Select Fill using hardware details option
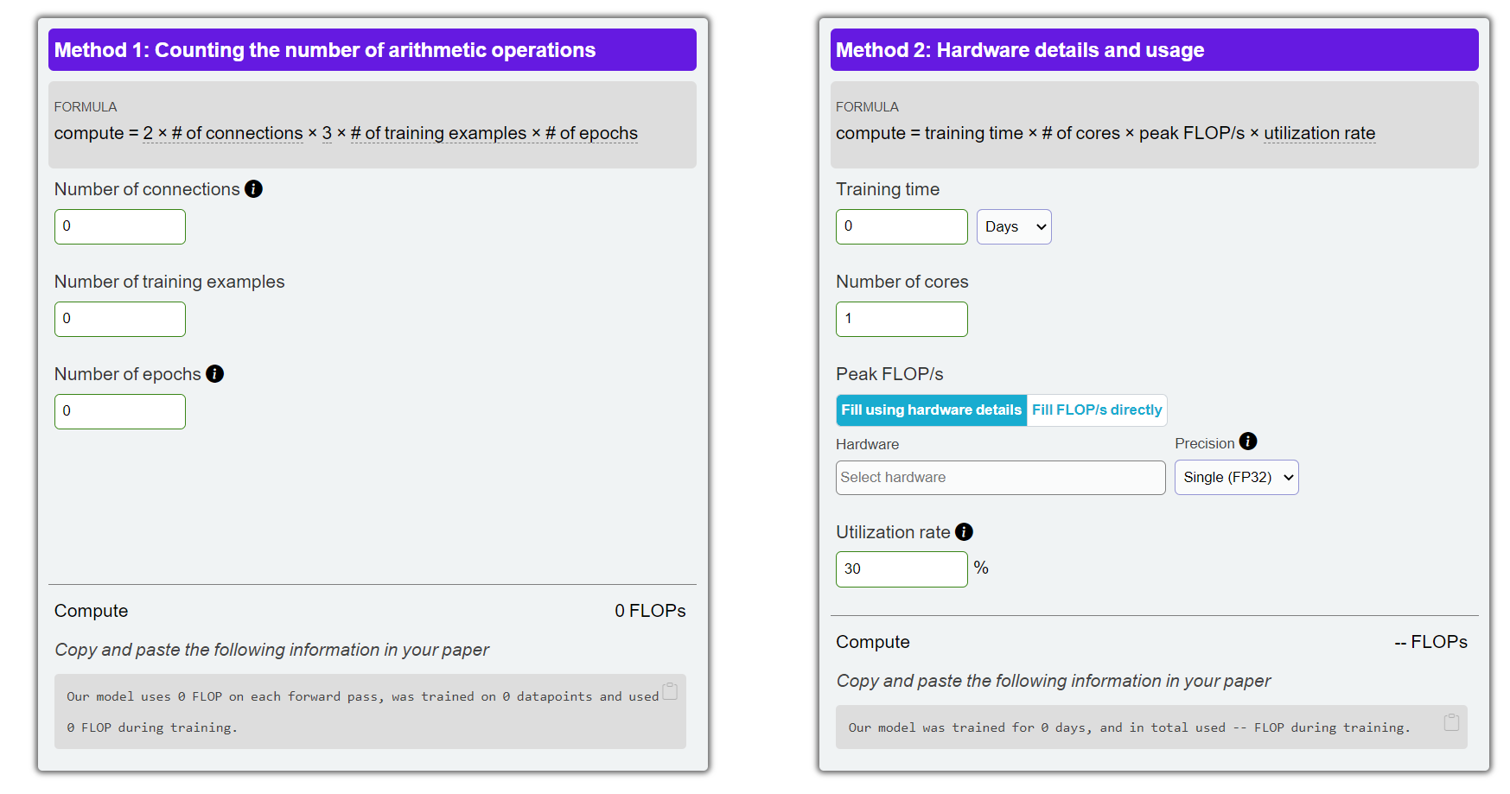Viewport: 1510px width, 794px height. coord(931,410)
